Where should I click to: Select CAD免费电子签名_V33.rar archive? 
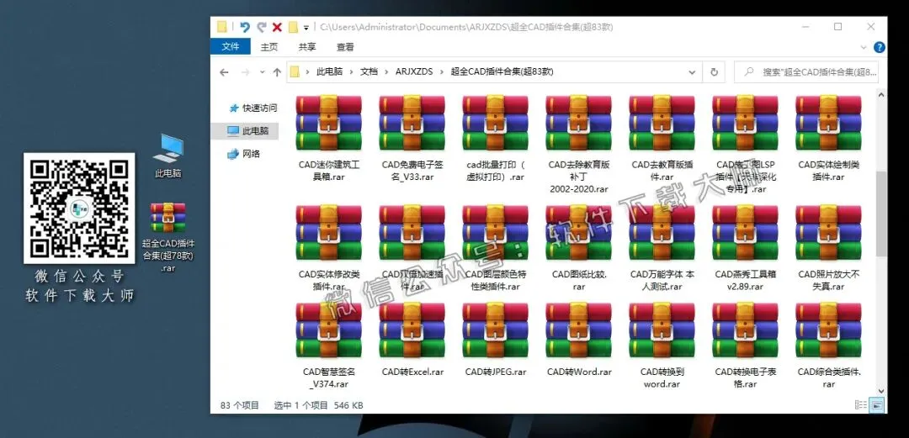[412, 139]
